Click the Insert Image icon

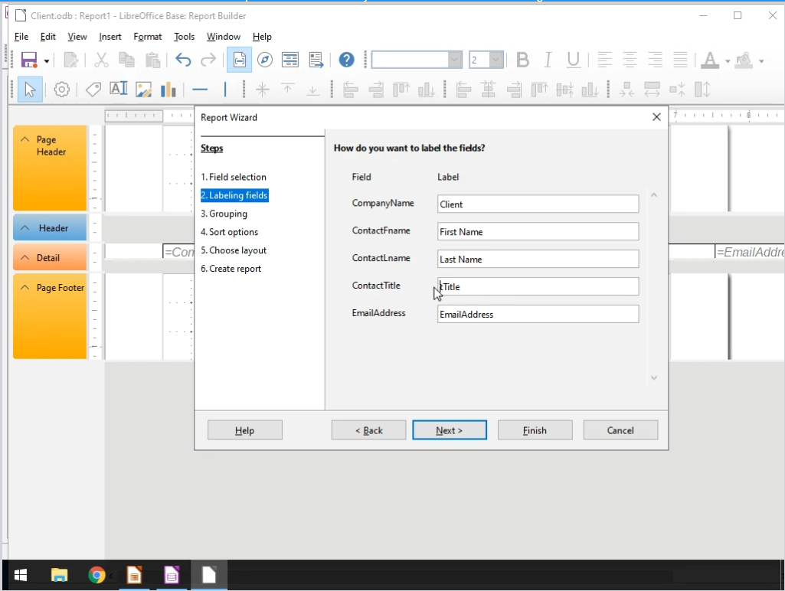(143, 90)
